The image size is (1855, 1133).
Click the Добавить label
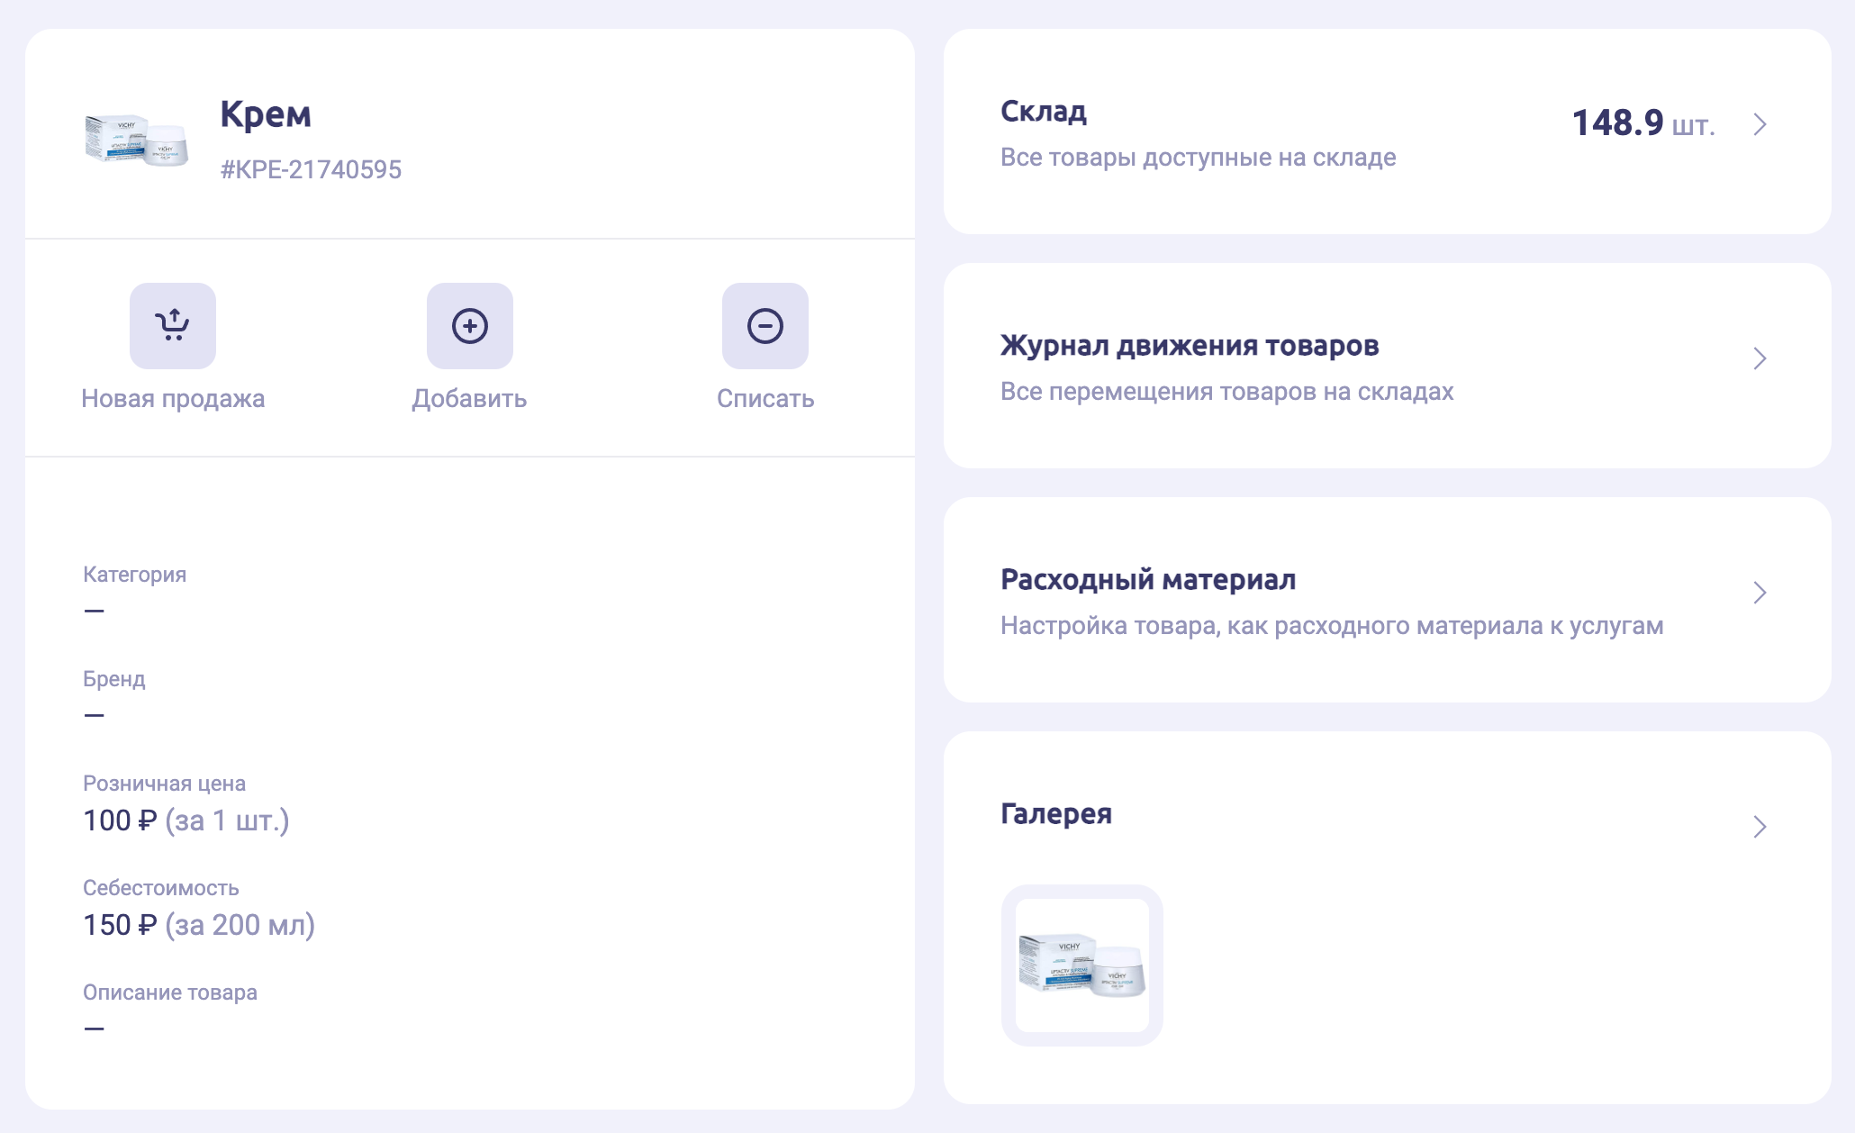coord(470,399)
